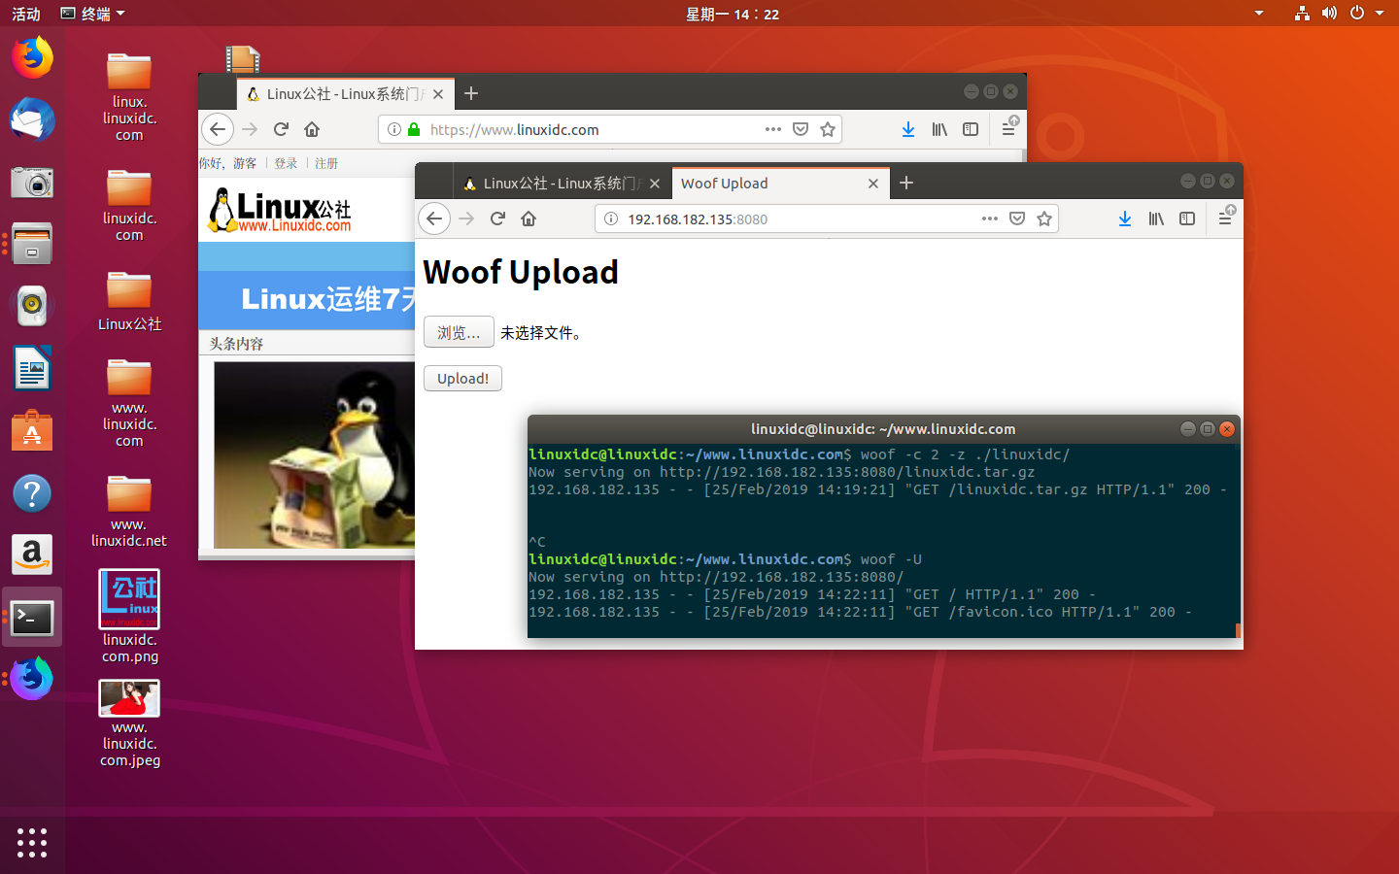Open the Terminal from the dock
The height and width of the screenshot is (874, 1399).
point(32,618)
